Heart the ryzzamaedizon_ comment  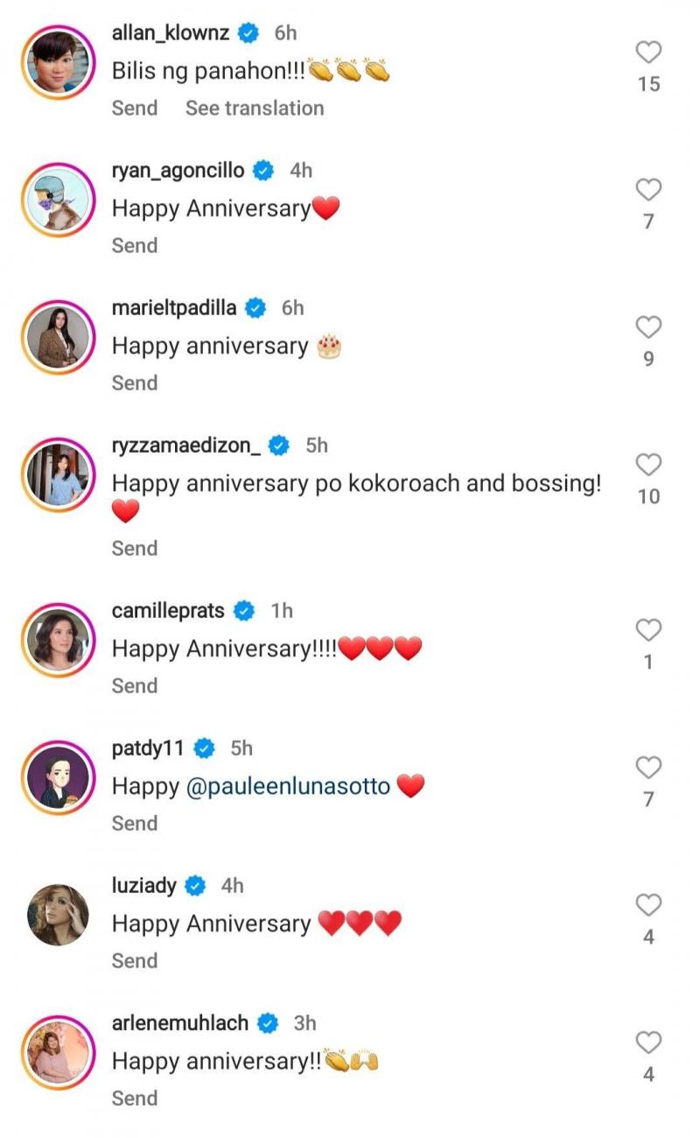click(648, 465)
